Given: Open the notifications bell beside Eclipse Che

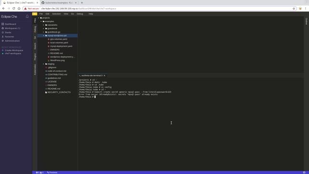Looking at the screenshot, I should pos(27,16).
